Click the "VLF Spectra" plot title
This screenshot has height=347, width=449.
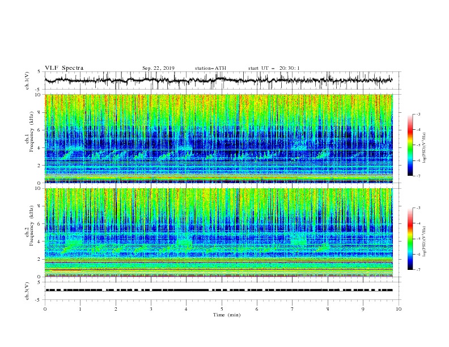coord(64,68)
